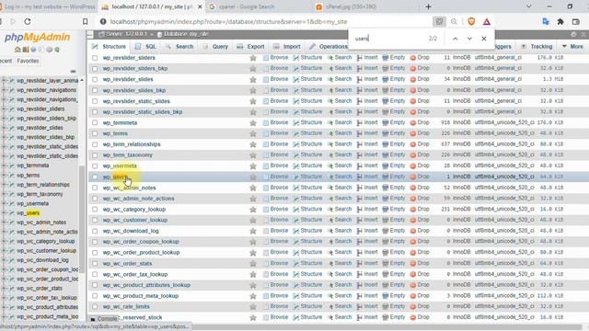Expand wp_termmeta in navigation tree
589x331 pixels.
coord(4,165)
